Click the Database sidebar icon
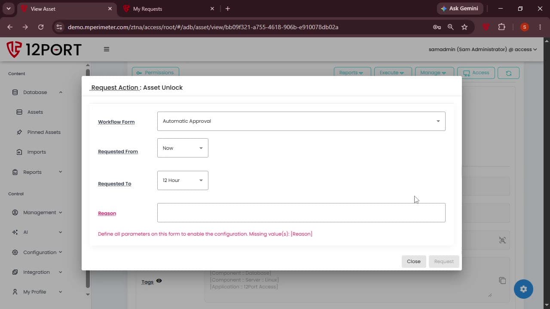Image resolution: width=550 pixels, height=309 pixels. pos(15,92)
